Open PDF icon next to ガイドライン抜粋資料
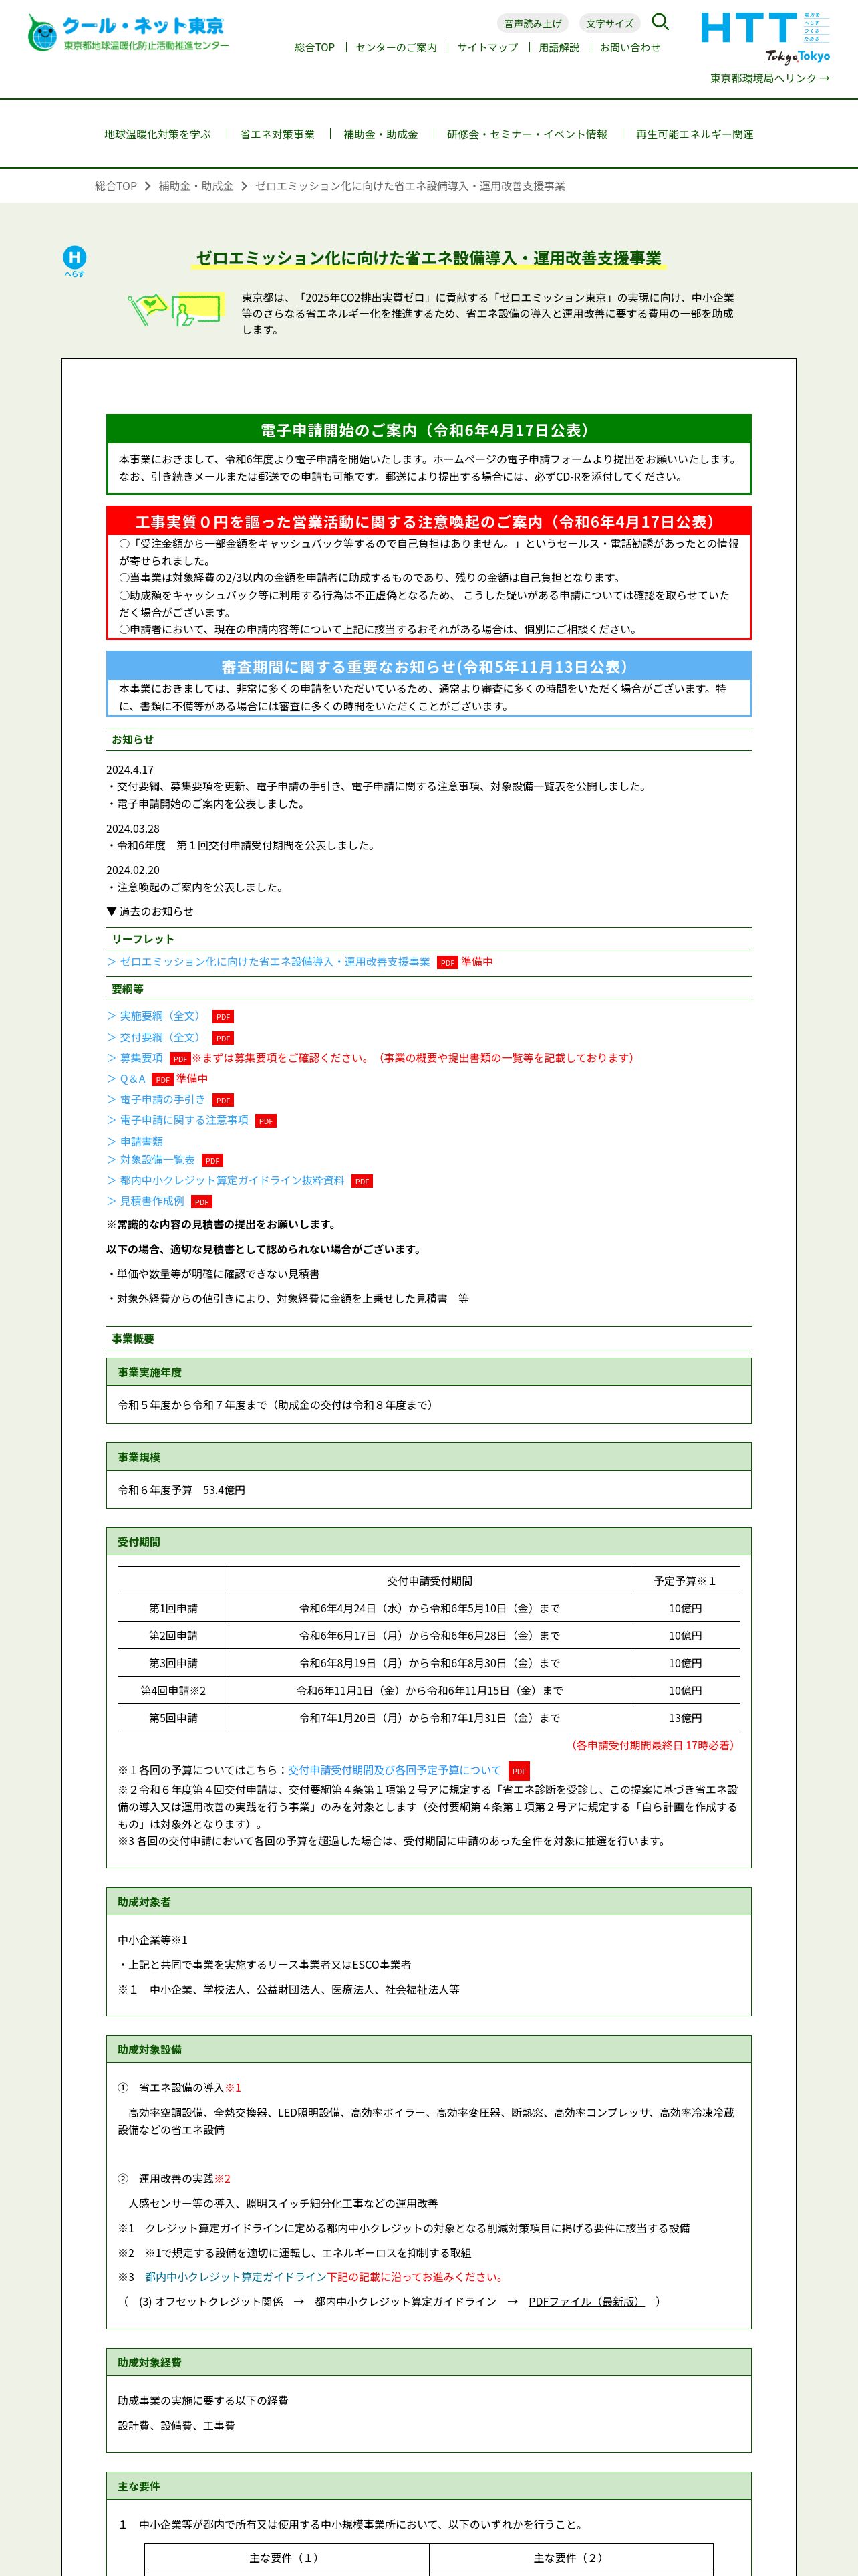Image resolution: width=858 pixels, height=2576 pixels. click(362, 1181)
